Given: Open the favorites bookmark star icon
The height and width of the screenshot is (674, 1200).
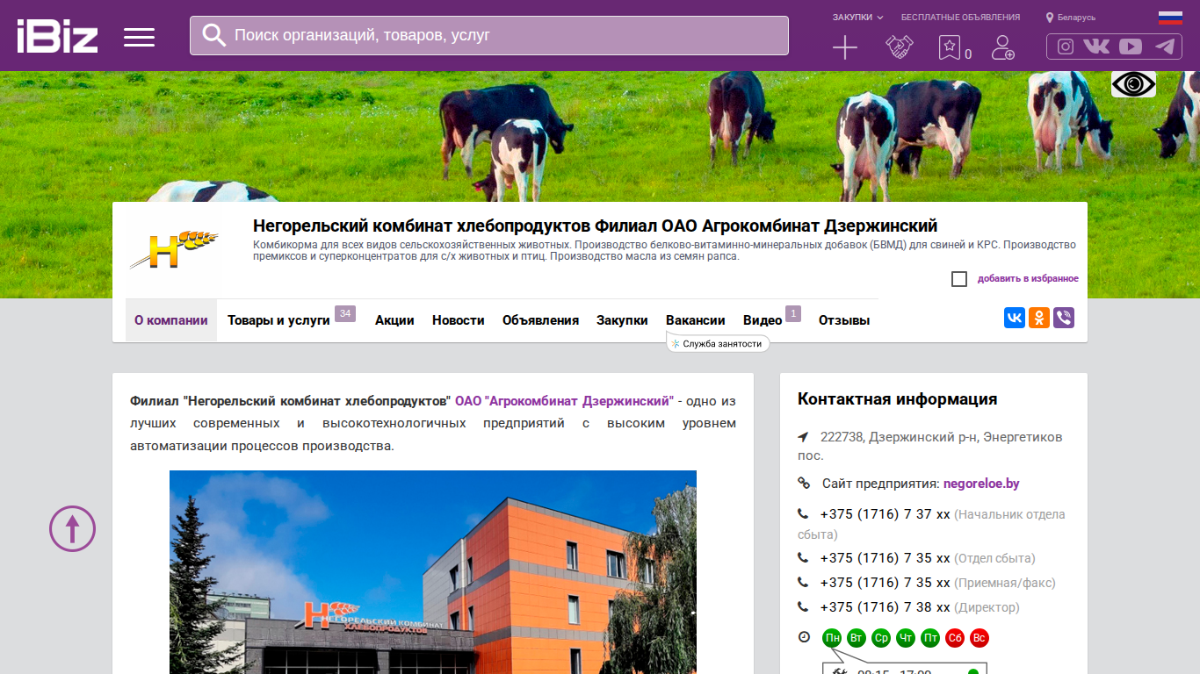Looking at the screenshot, I should click(x=950, y=47).
